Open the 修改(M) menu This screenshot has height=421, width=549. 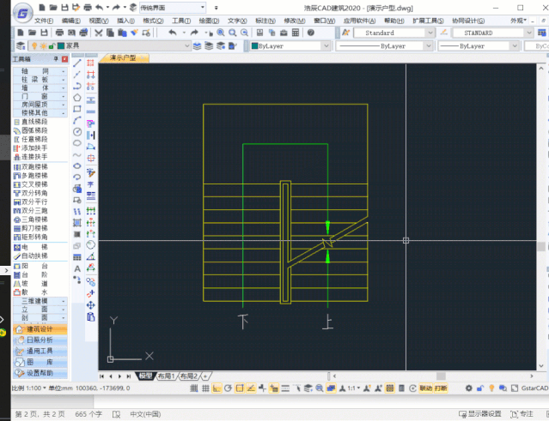coord(295,21)
